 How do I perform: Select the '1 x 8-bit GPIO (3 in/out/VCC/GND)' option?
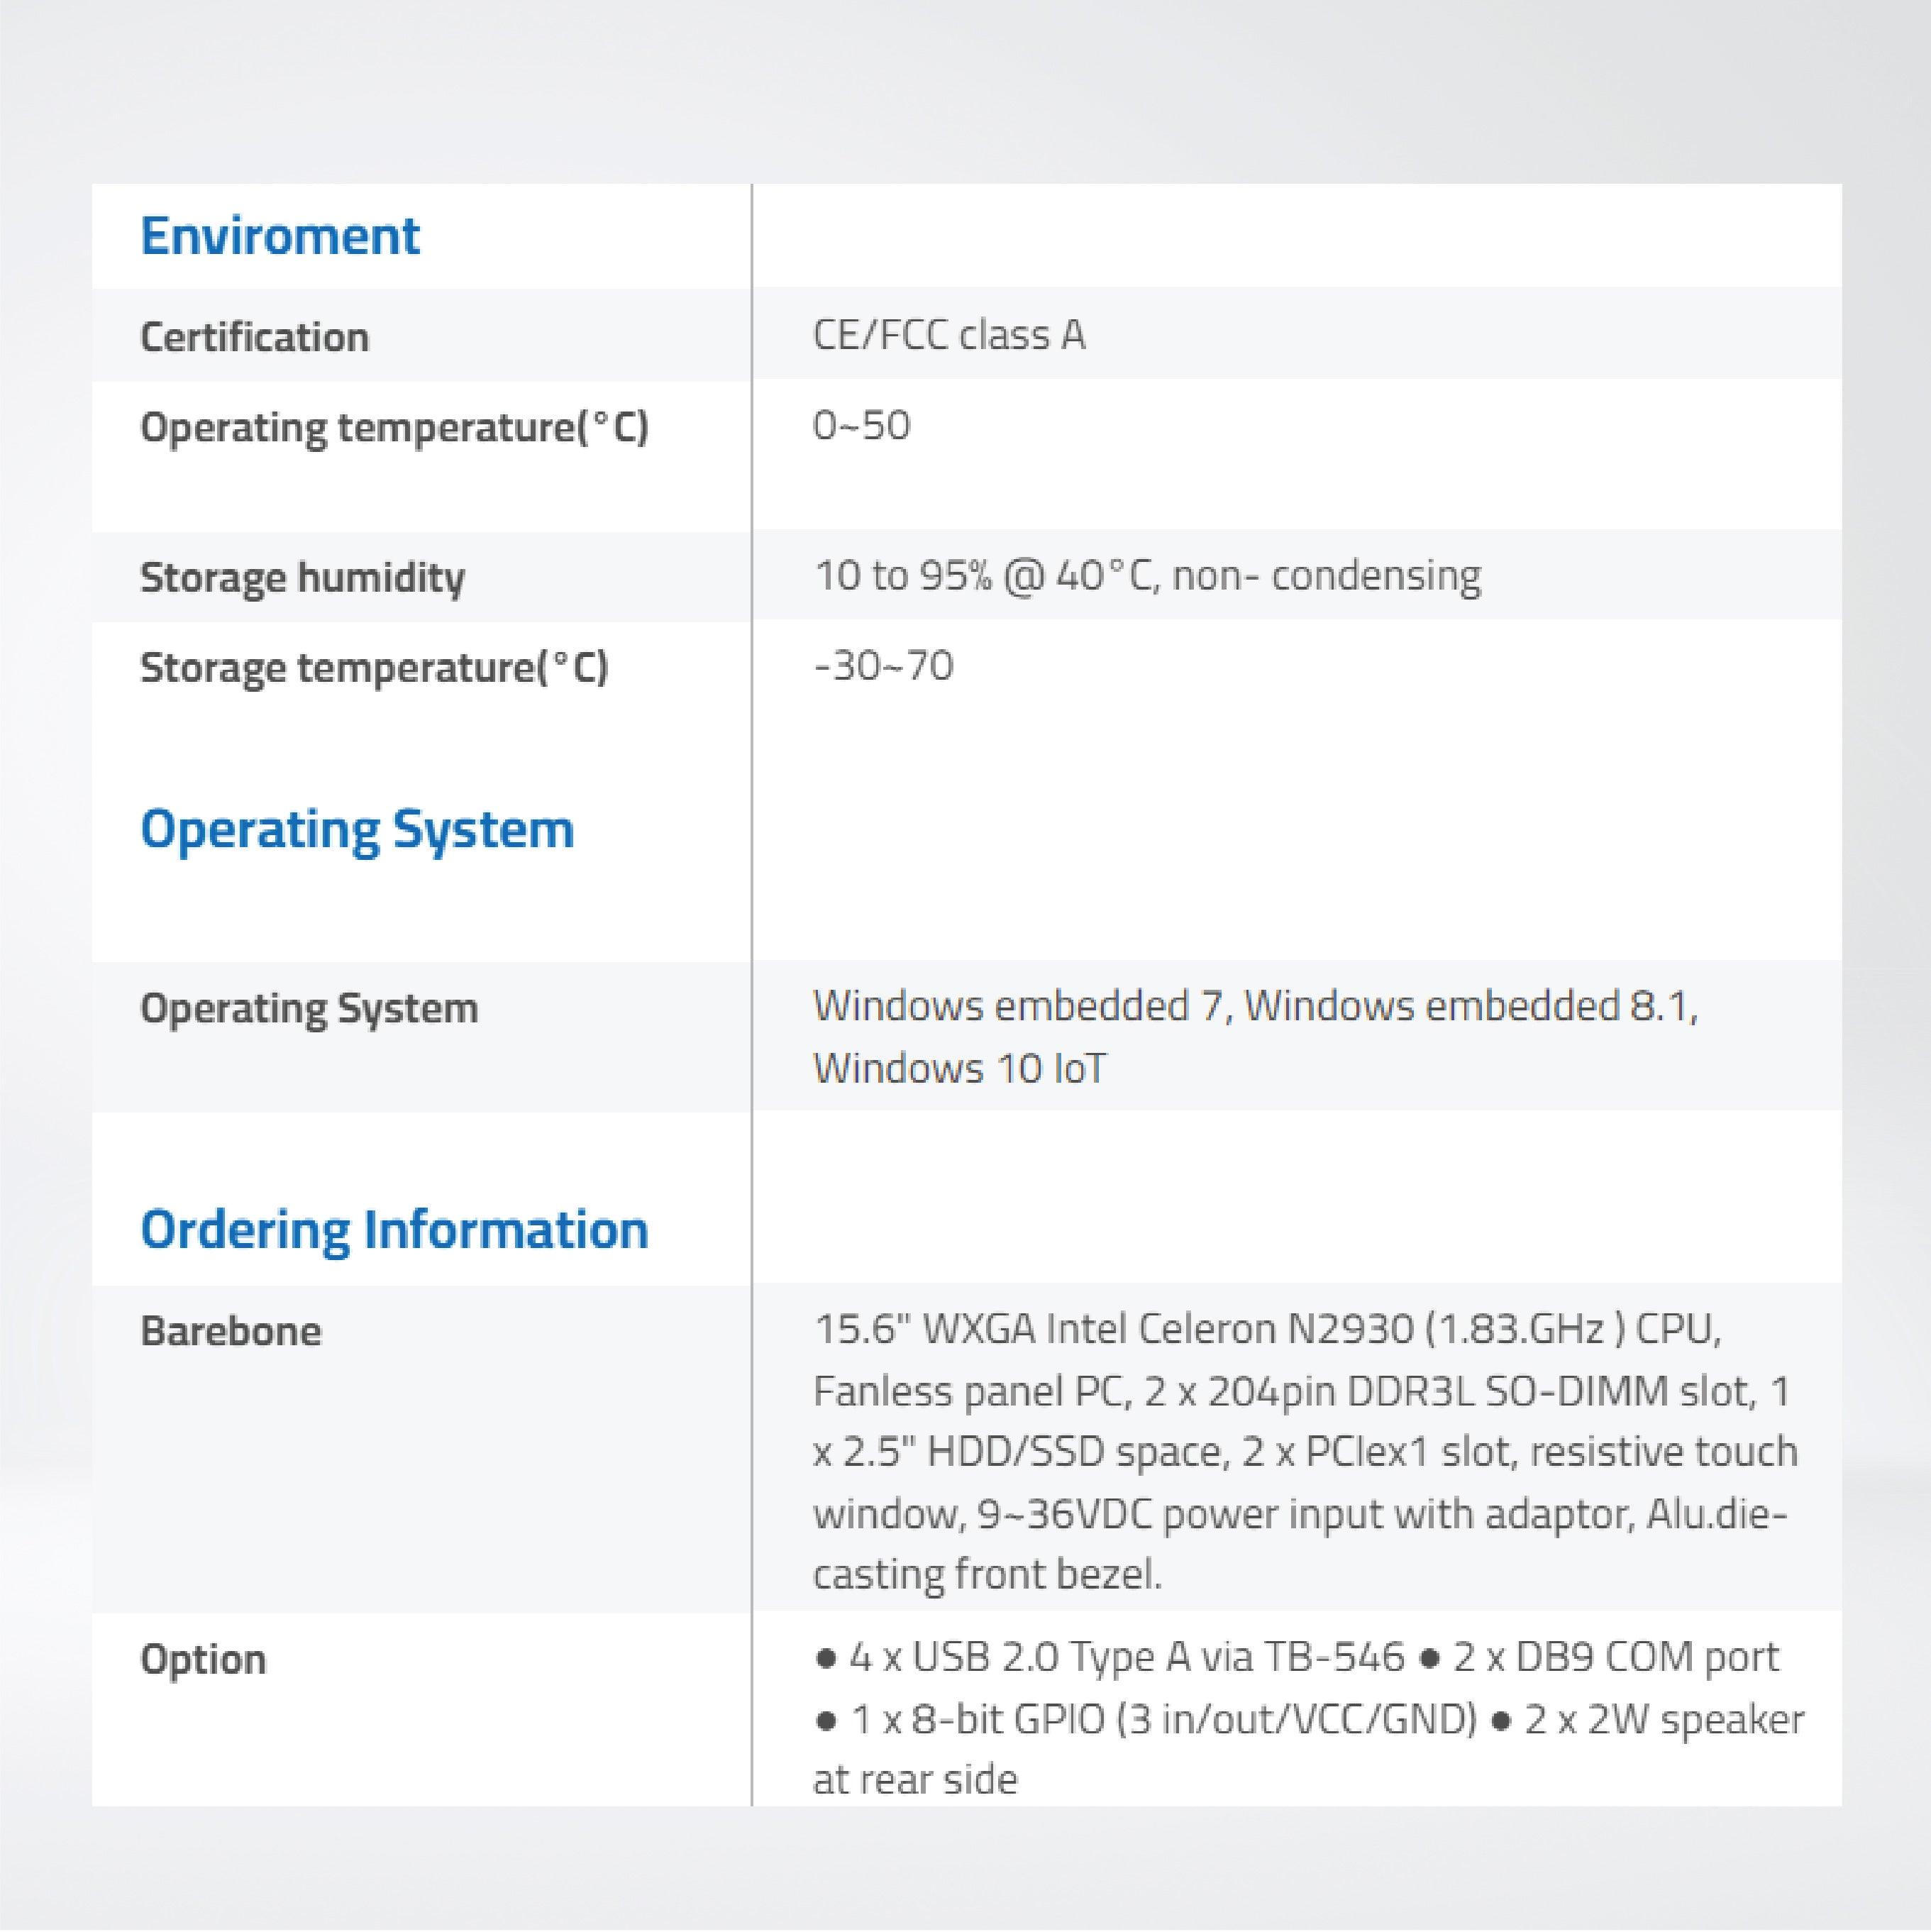[x=1146, y=1721]
